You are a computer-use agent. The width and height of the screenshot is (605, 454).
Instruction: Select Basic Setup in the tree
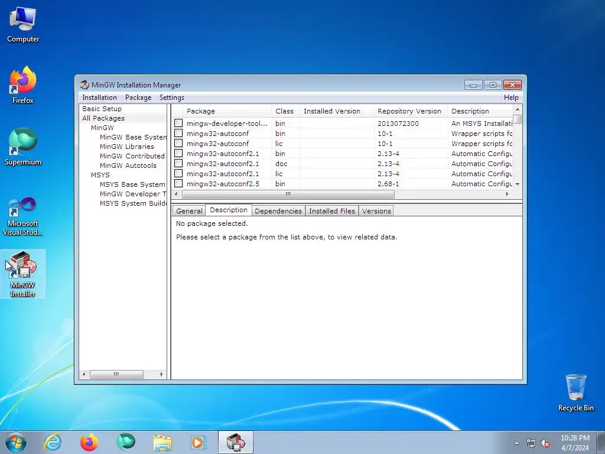102,109
